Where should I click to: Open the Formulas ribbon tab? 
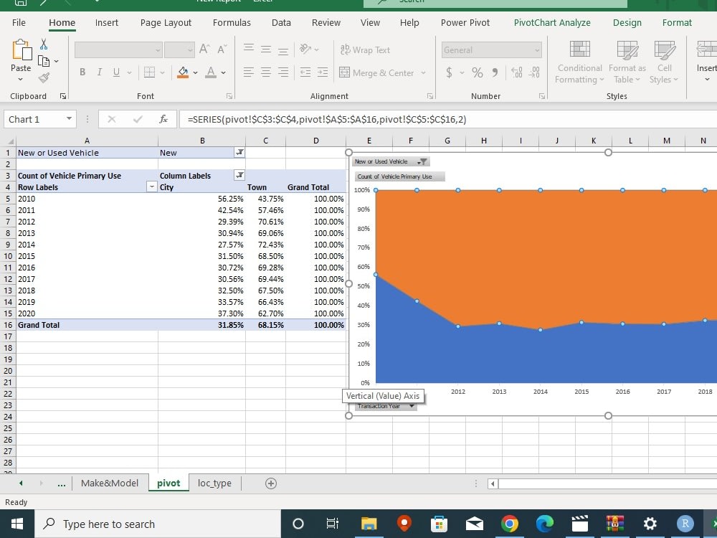coord(232,22)
